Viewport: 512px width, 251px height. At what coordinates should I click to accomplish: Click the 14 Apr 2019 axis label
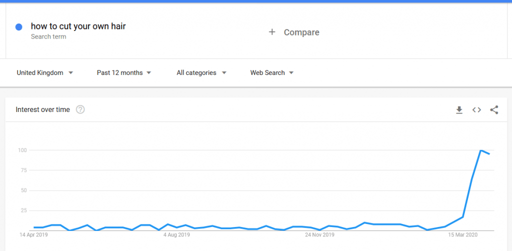33,234
